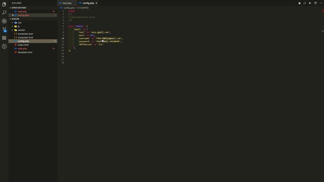This screenshot has height=182, width=324.
Task: Click the 'tls' SMTPSecure value
Action: point(100,44)
